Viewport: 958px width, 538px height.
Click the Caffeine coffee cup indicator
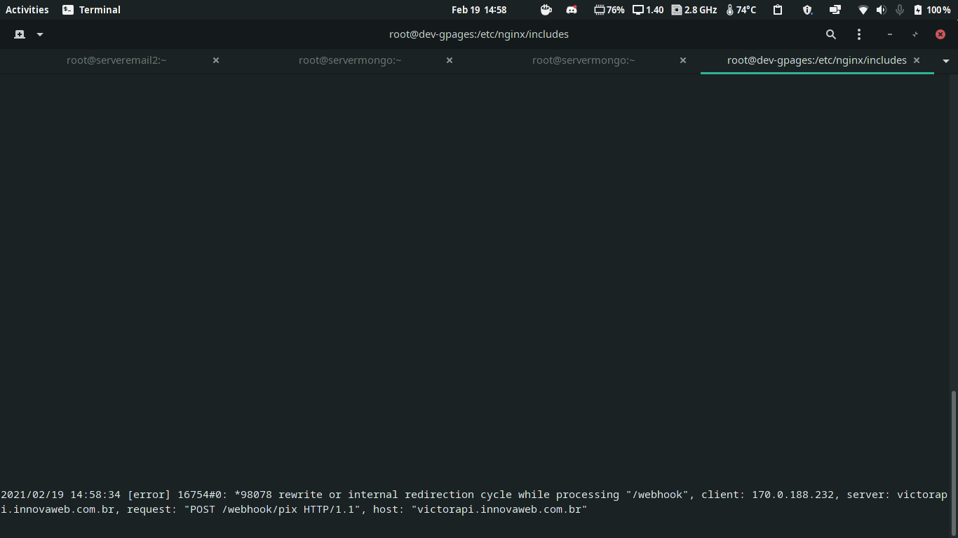coord(546,10)
